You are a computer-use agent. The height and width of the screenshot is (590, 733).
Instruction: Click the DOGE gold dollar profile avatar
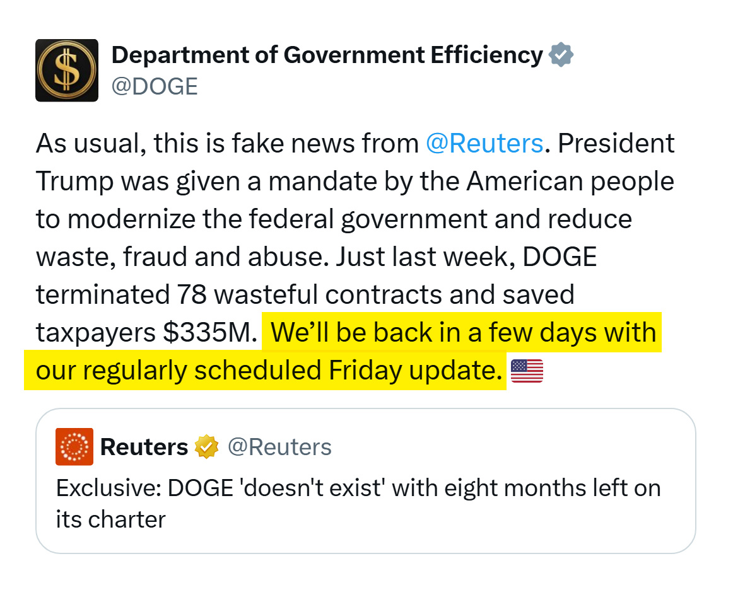67,71
